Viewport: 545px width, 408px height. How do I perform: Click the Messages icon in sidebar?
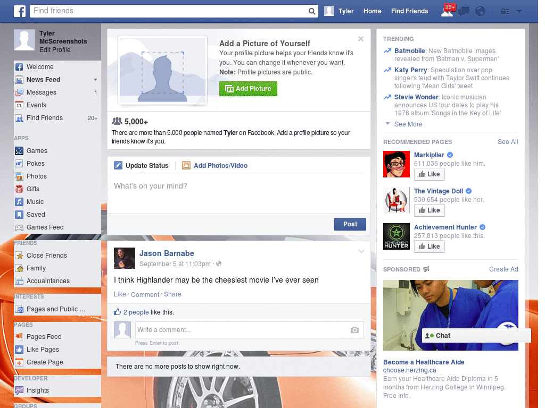19,92
